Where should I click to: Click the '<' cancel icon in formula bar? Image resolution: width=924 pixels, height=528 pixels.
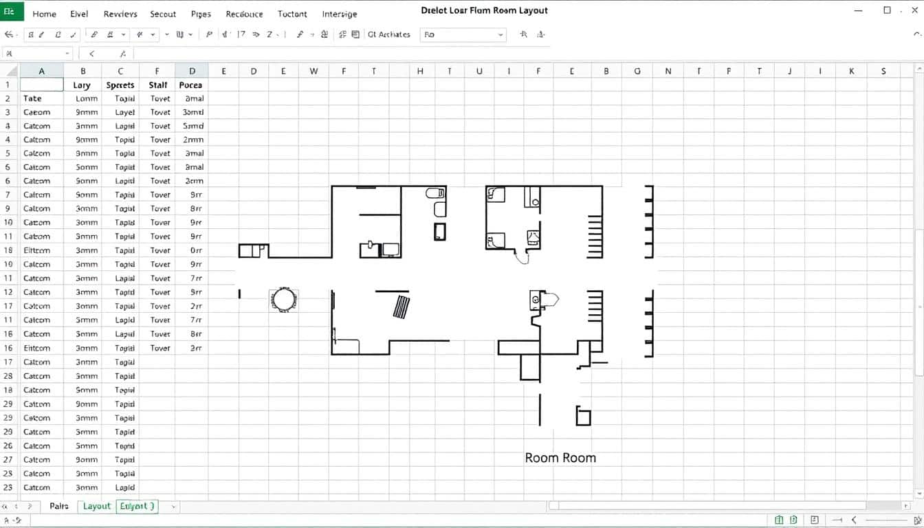pos(91,54)
